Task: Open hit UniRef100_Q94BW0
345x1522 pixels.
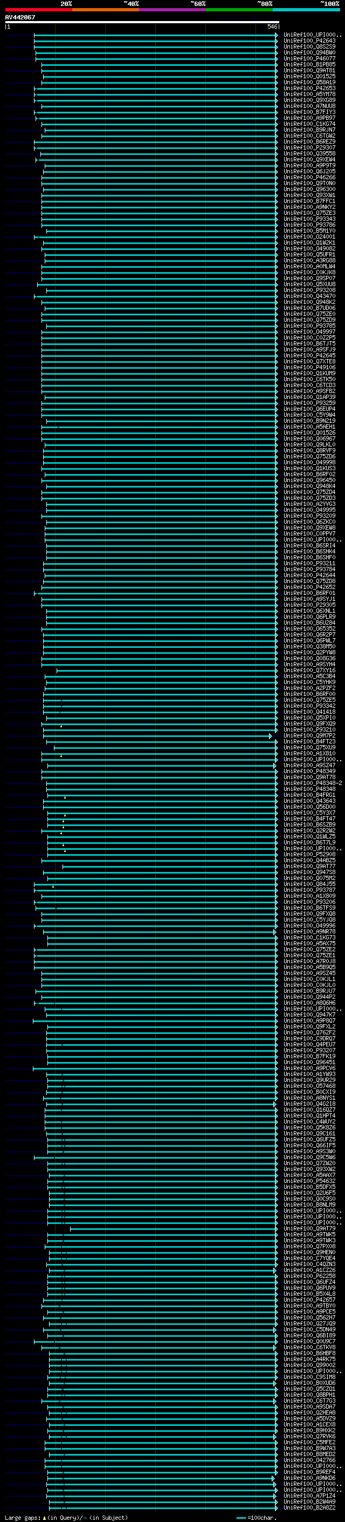Action: [309, 52]
